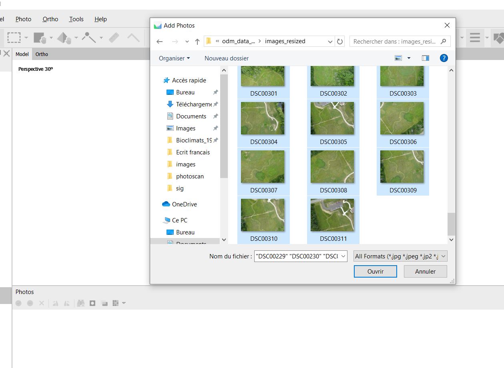This screenshot has width=504, height=368.
Task: Activate the Move Region tool
Action: (x=39, y=37)
